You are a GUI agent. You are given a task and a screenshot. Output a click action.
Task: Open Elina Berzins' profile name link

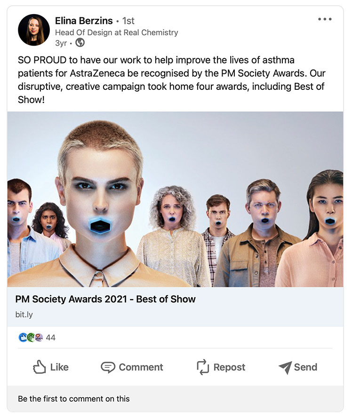(84, 21)
